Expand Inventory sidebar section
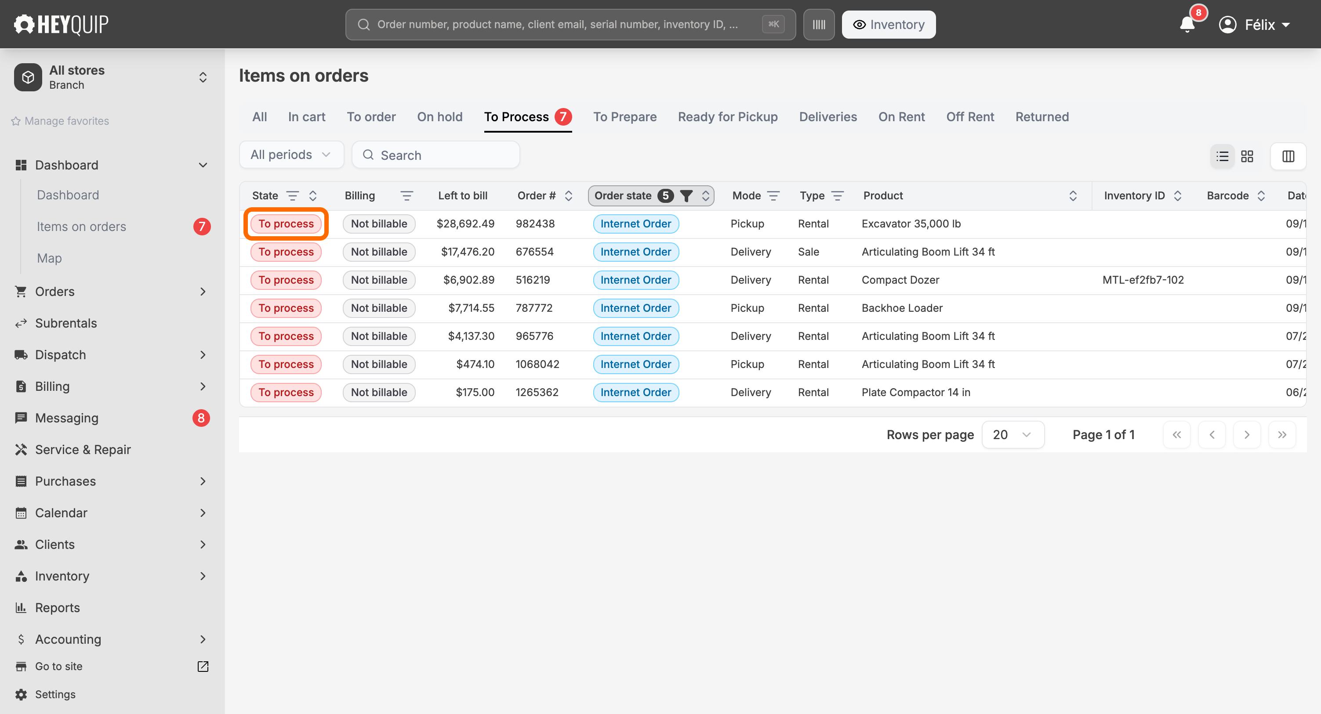1321x714 pixels. (x=203, y=576)
